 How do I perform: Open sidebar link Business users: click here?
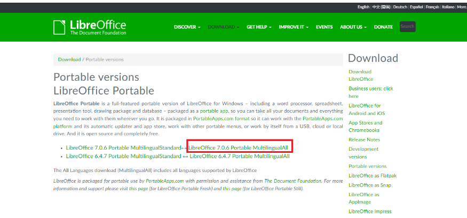[371, 92]
